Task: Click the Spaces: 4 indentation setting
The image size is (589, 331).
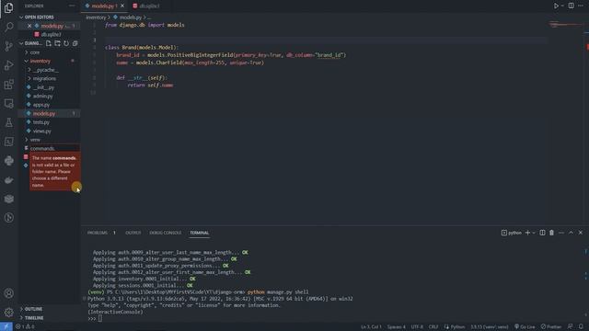Action: tap(397, 327)
